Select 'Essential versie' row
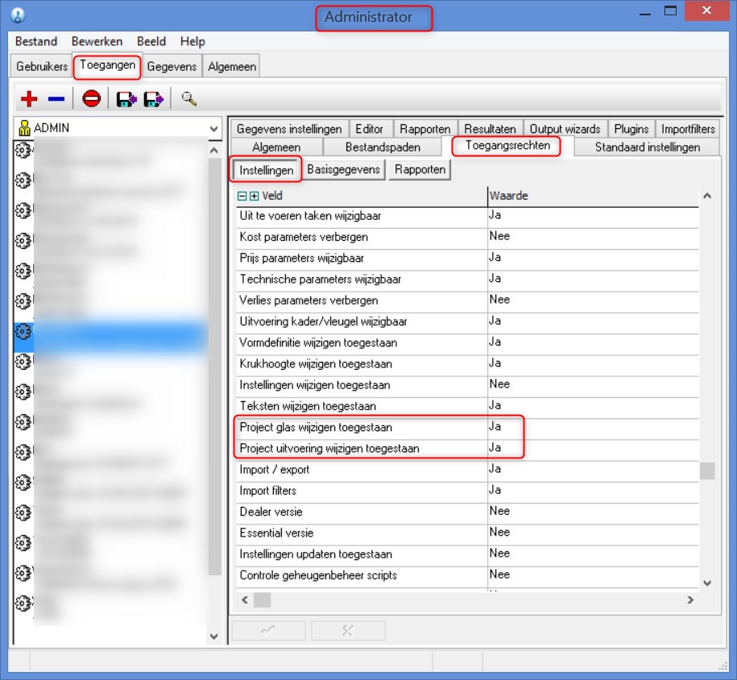The height and width of the screenshot is (680, 737). click(x=467, y=533)
